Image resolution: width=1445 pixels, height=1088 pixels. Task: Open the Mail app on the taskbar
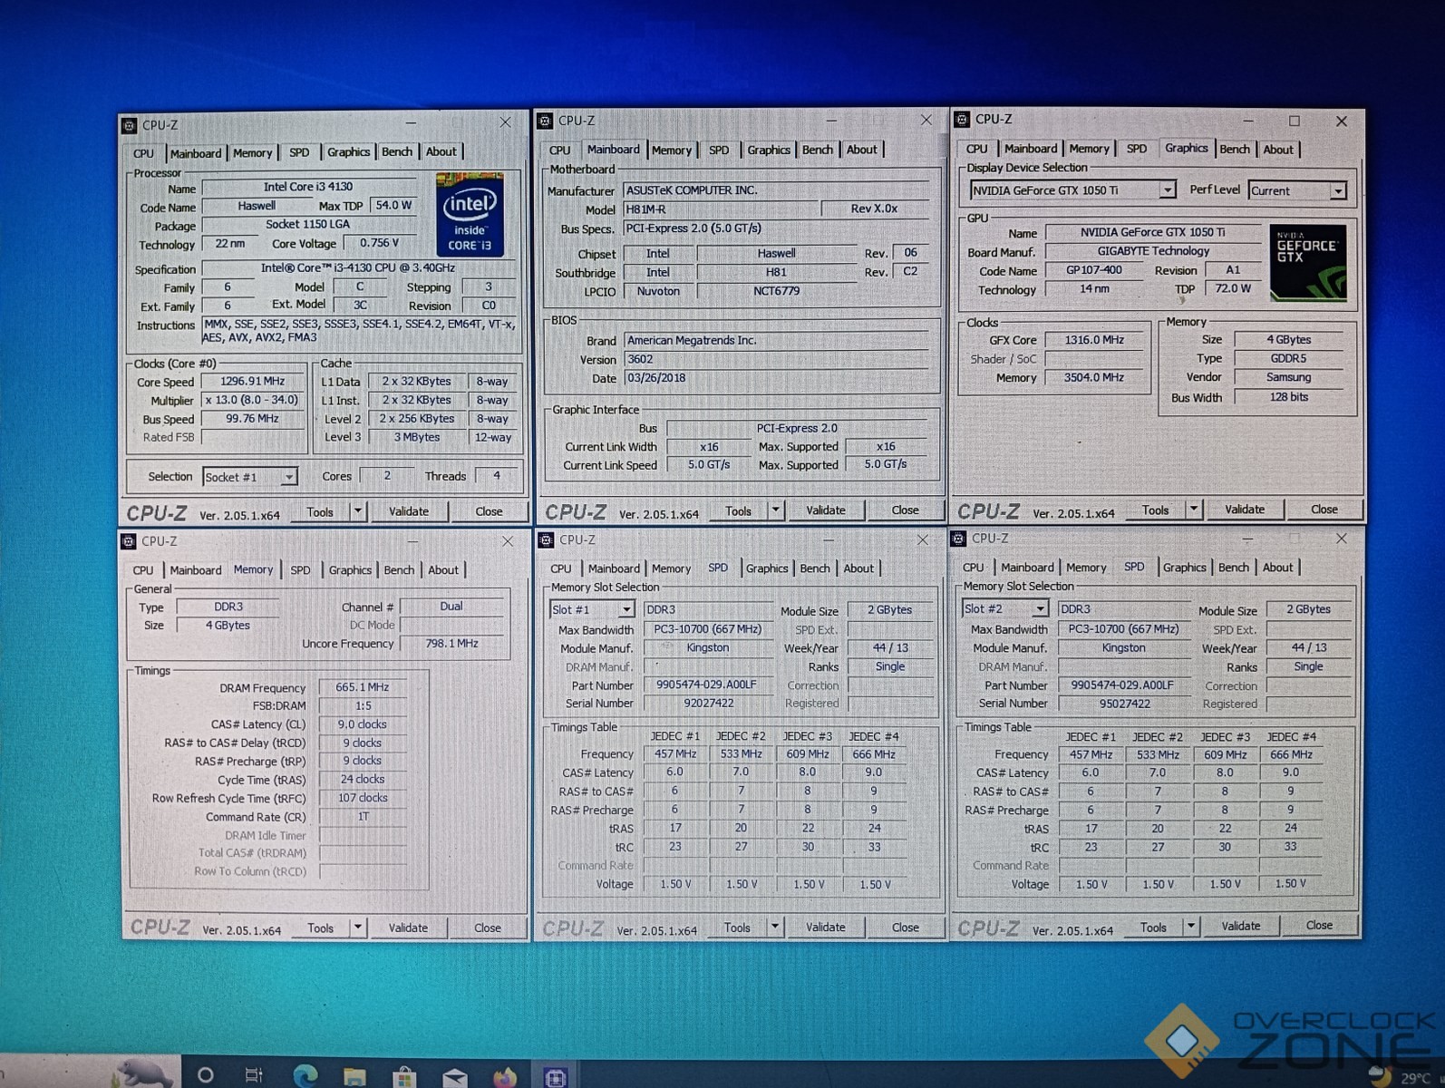tap(454, 1077)
